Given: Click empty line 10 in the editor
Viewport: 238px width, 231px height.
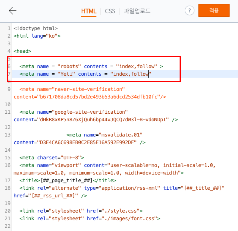Looking at the screenshot, I should 125,104.
